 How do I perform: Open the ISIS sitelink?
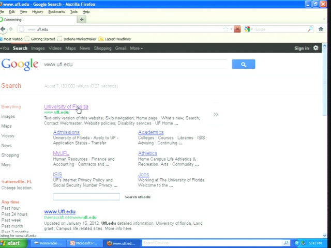click(57, 175)
